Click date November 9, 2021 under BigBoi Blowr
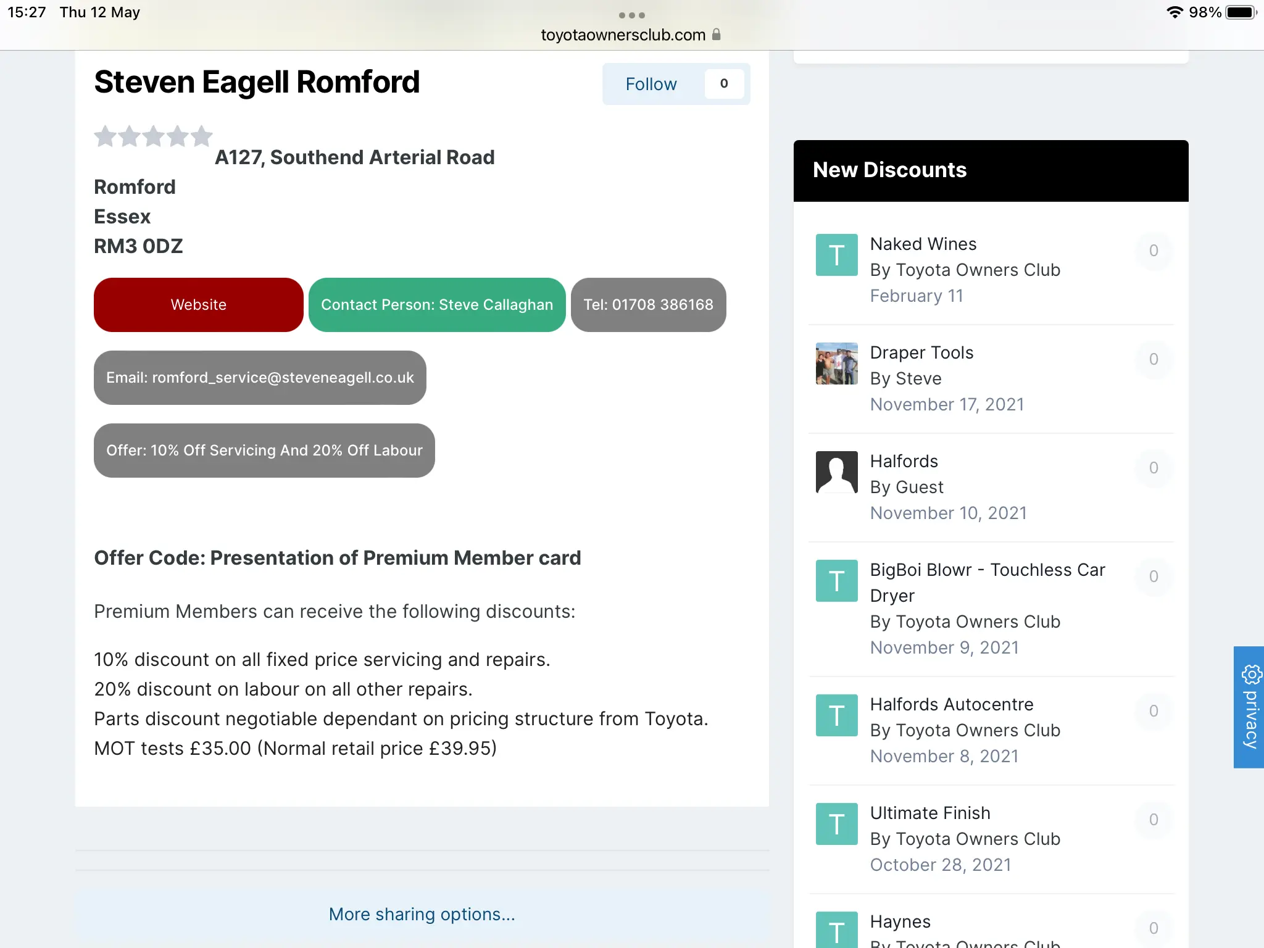This screenshot has height=948, width=1264. (x=944, y=647)
